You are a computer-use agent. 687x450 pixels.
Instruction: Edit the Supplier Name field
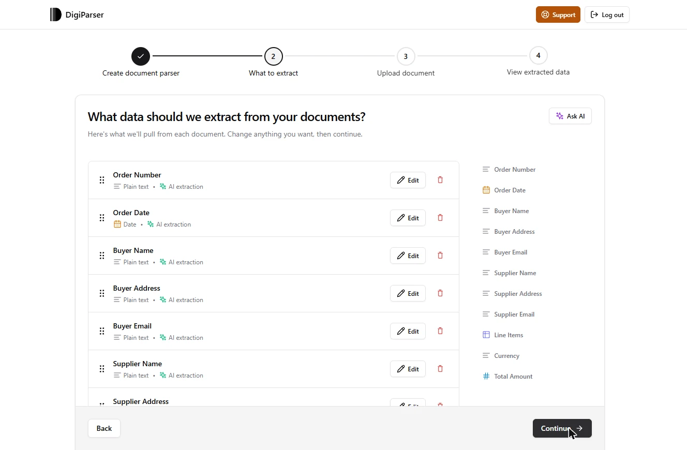(408, 369)
